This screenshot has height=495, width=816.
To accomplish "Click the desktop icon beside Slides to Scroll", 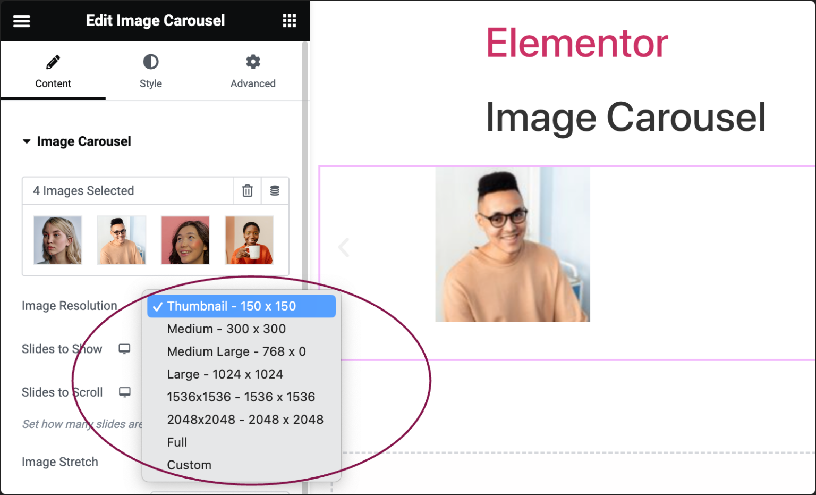I will [125, 392].
